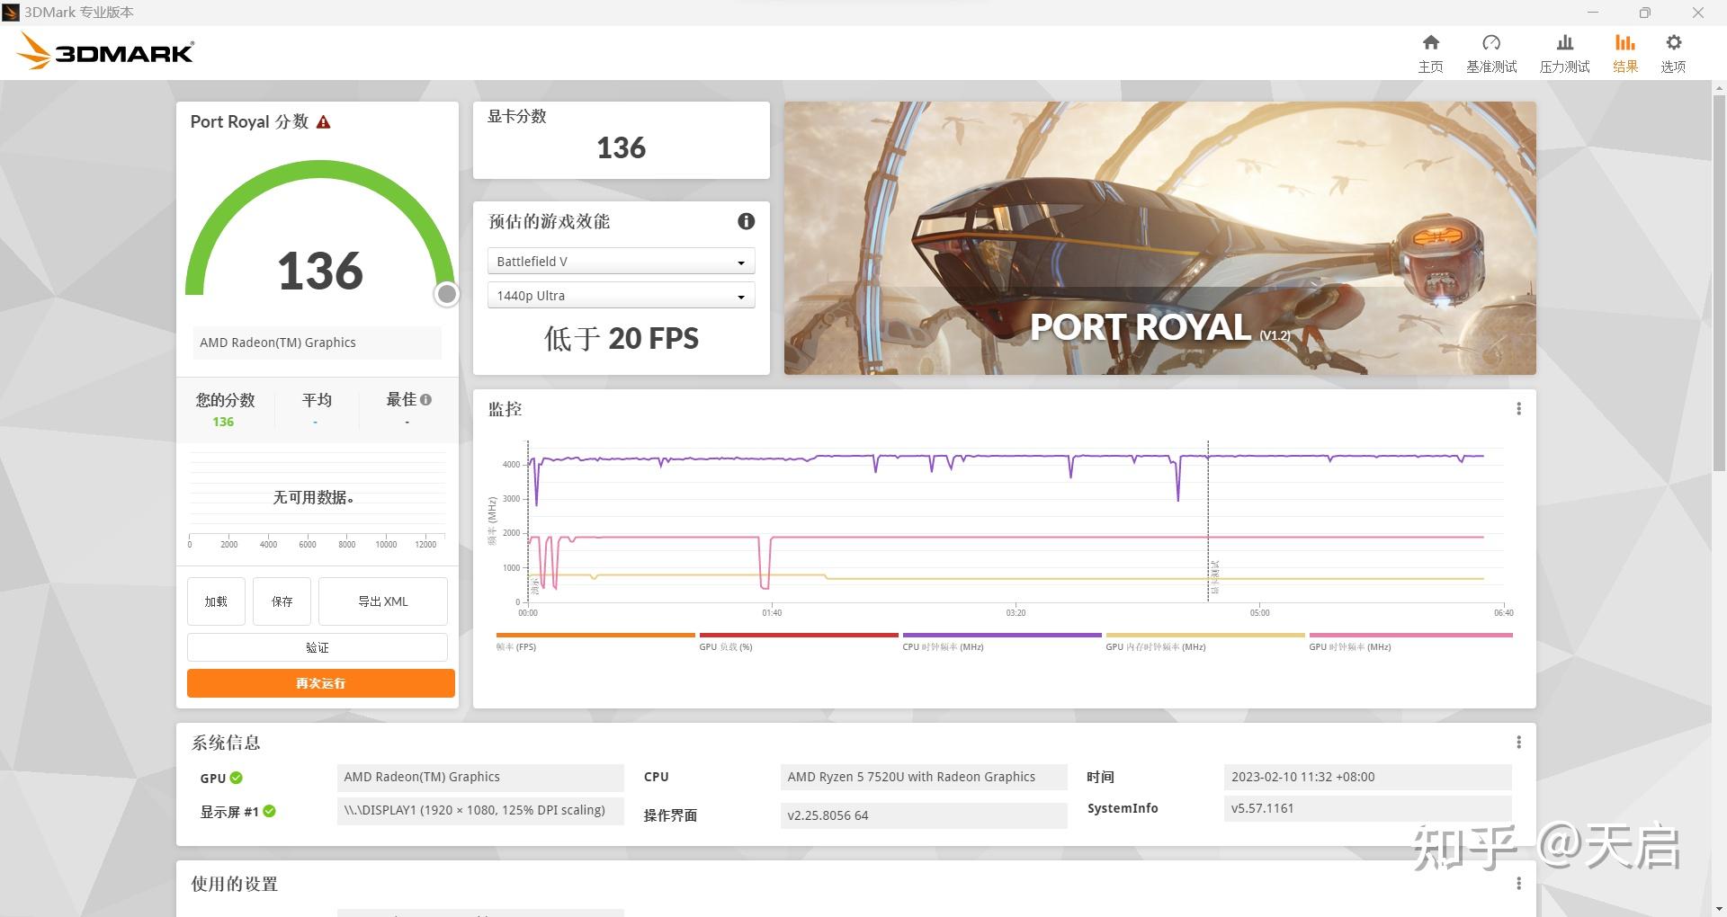Click the SystemInfo v5.57.1161 value
This screenshot has width=1727, height=917.
coord(1367,808)
